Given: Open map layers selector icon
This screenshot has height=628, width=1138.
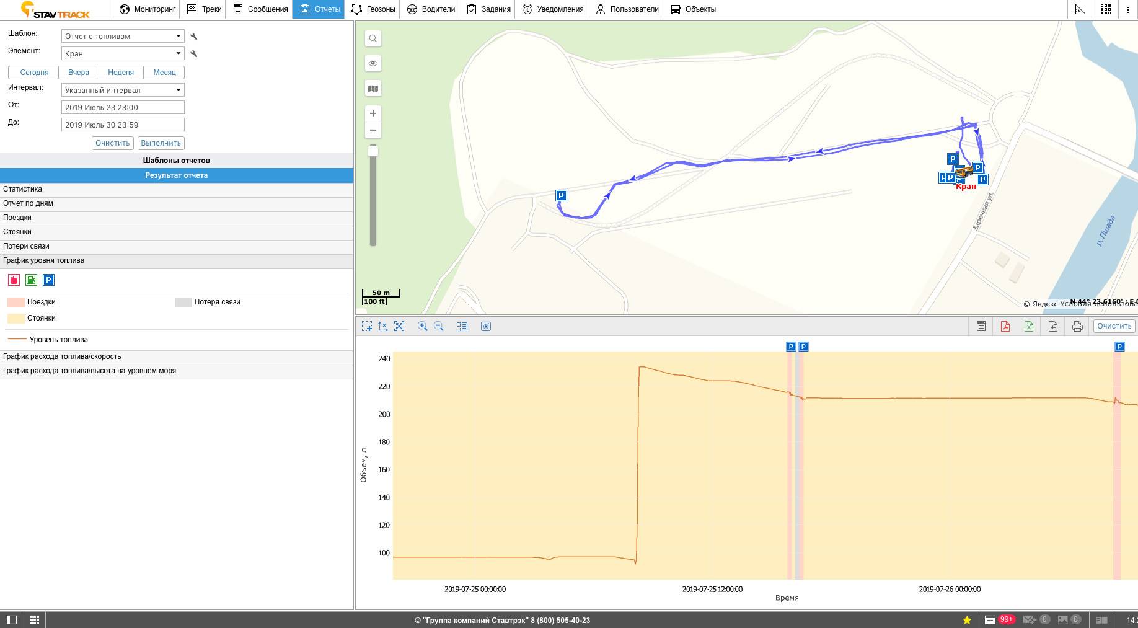Looking at the screenshot, I should [x=373, y=89].
